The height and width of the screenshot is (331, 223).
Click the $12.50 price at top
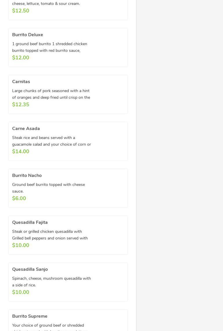(x=21, y=11)
